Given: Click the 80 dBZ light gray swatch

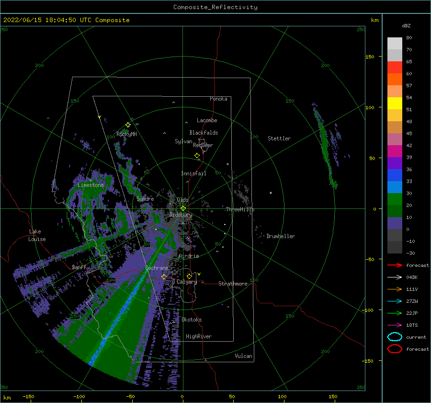Looking at the screenshot, I should [x=395, y=44].
